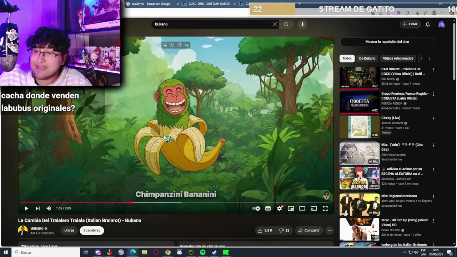Mute the video volume speaker icon
457x257 pixels.
(x=49, y=208)
